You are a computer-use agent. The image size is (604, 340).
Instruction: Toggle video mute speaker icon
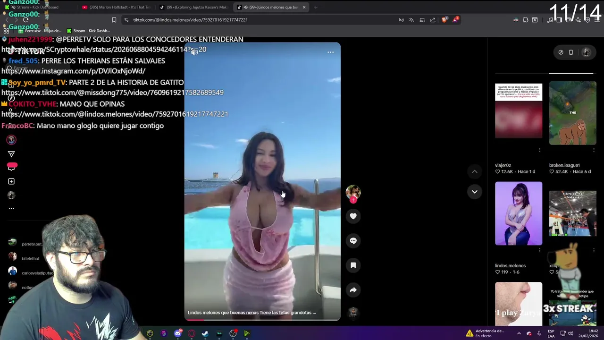pos(194,52)
